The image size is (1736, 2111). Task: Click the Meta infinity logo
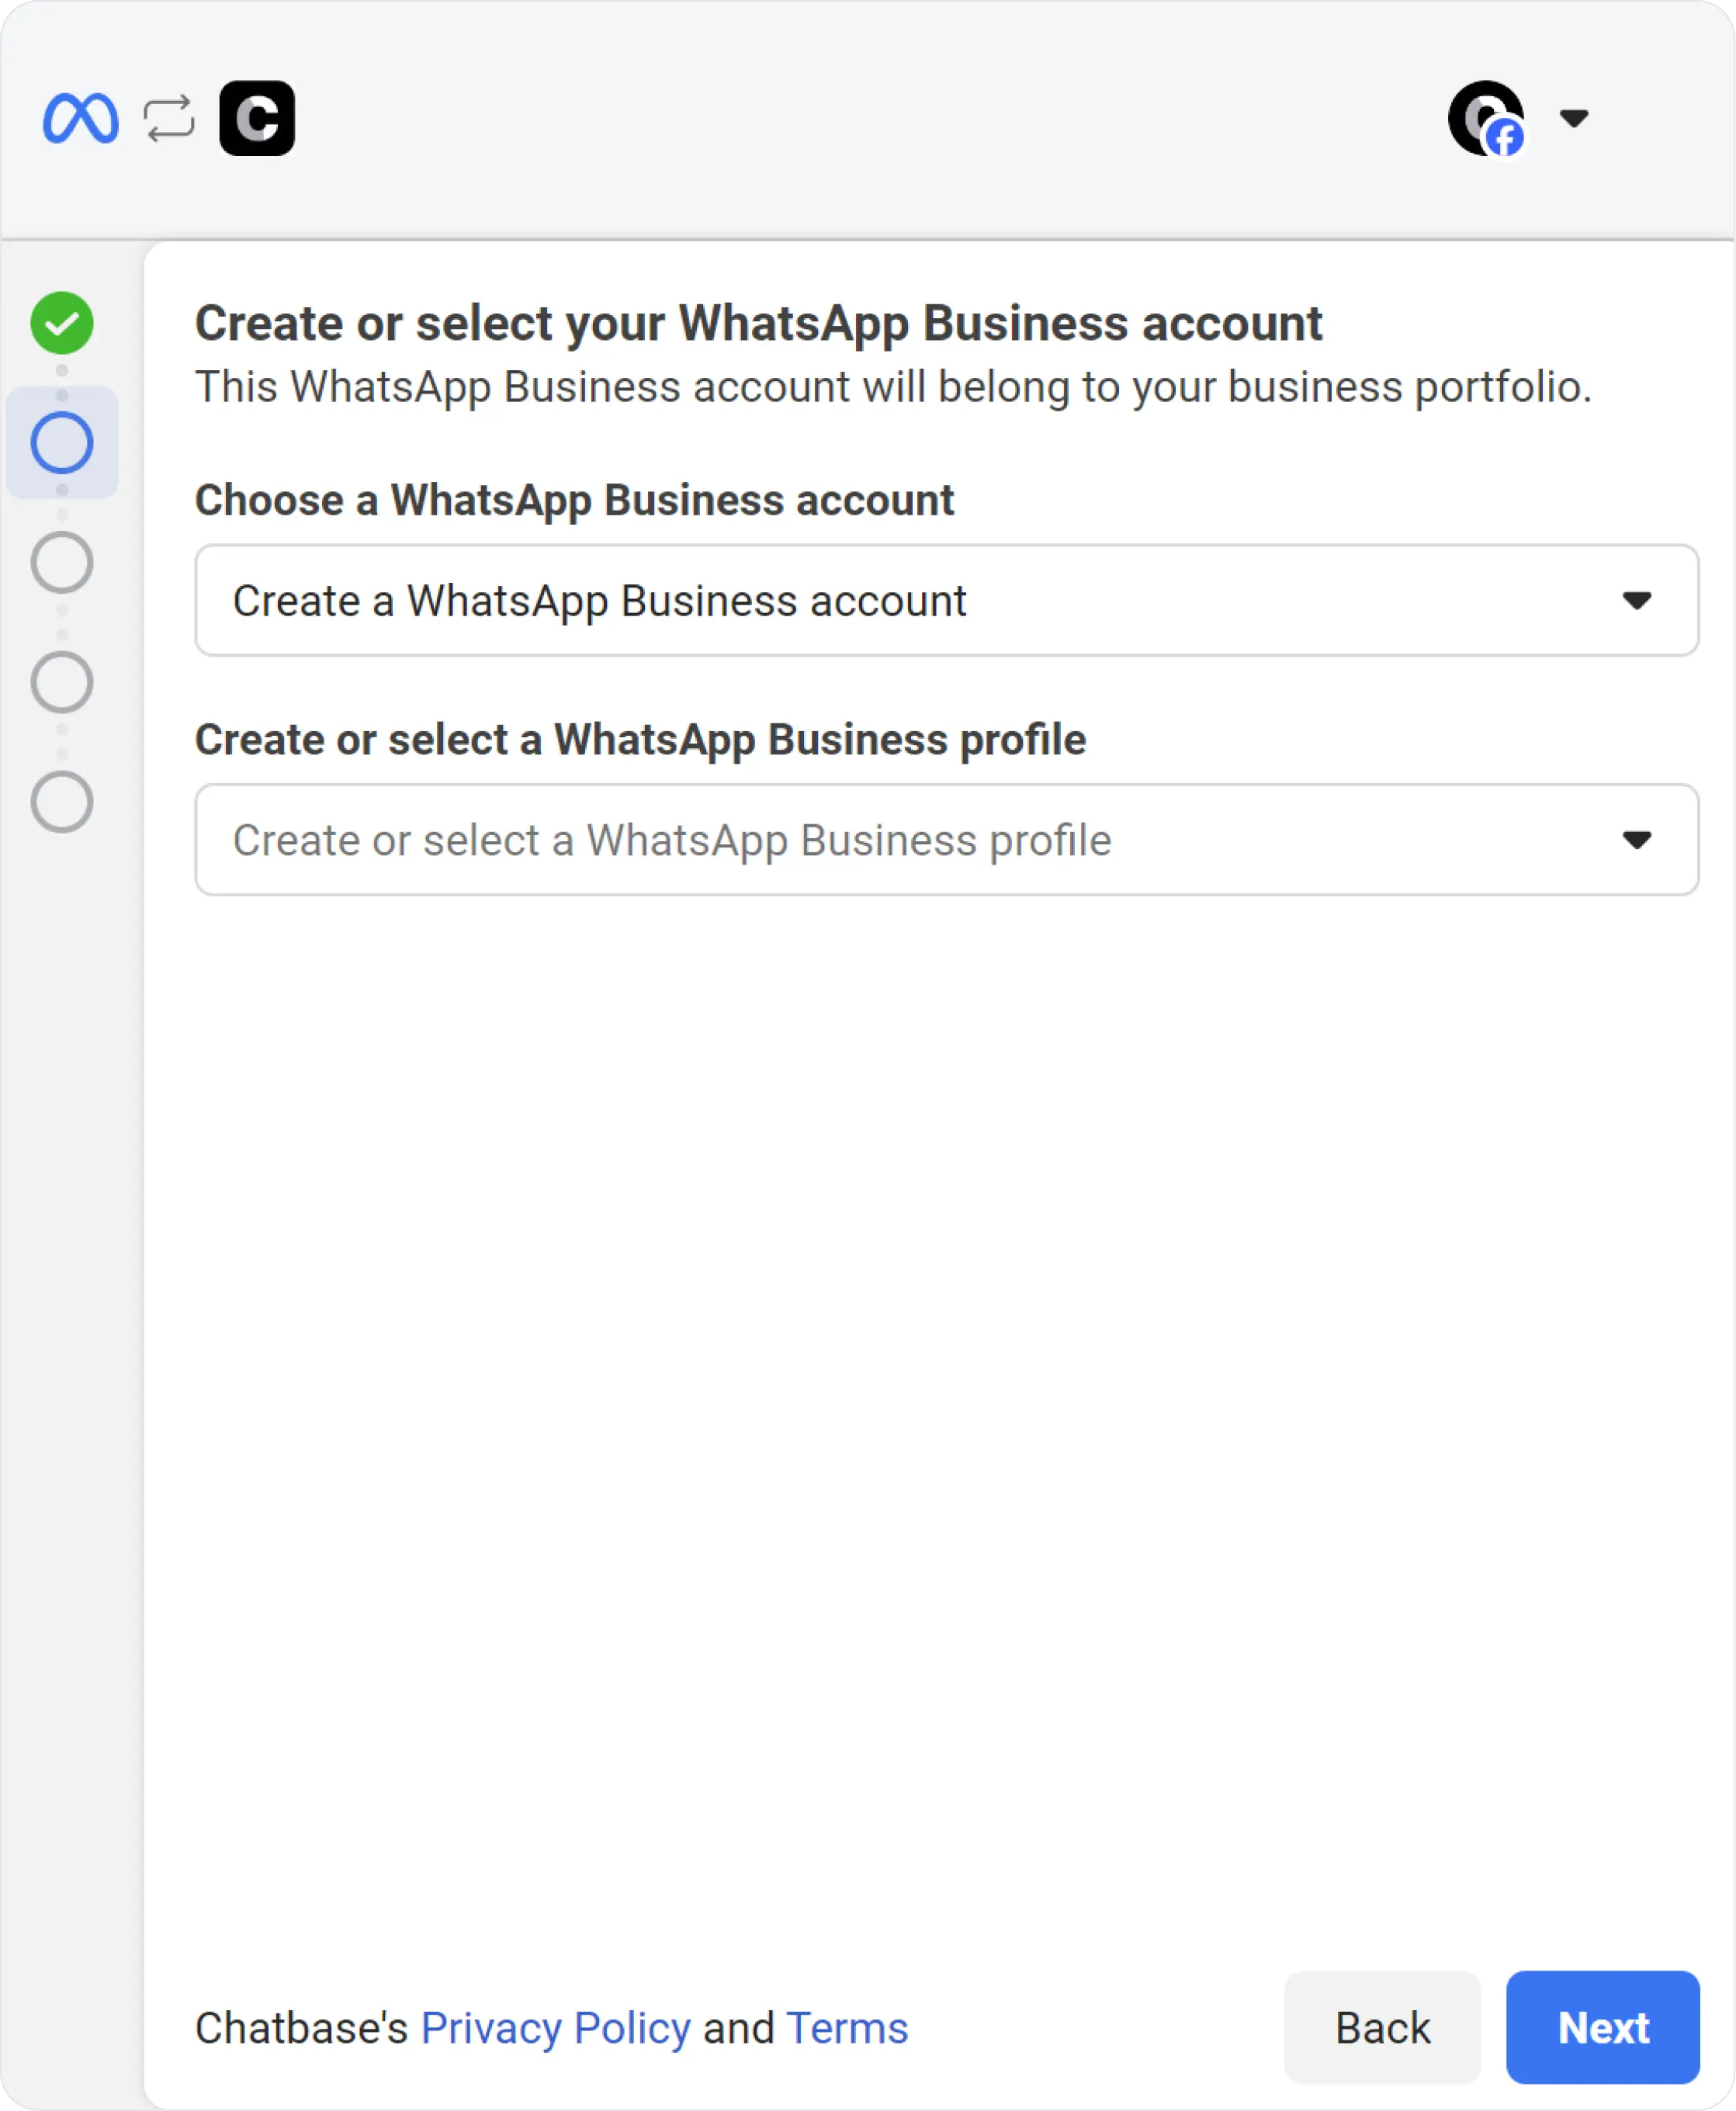80,118
